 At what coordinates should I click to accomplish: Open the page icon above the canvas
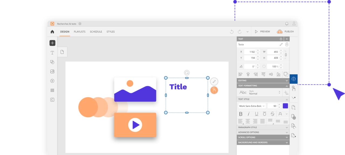(62, 52)
